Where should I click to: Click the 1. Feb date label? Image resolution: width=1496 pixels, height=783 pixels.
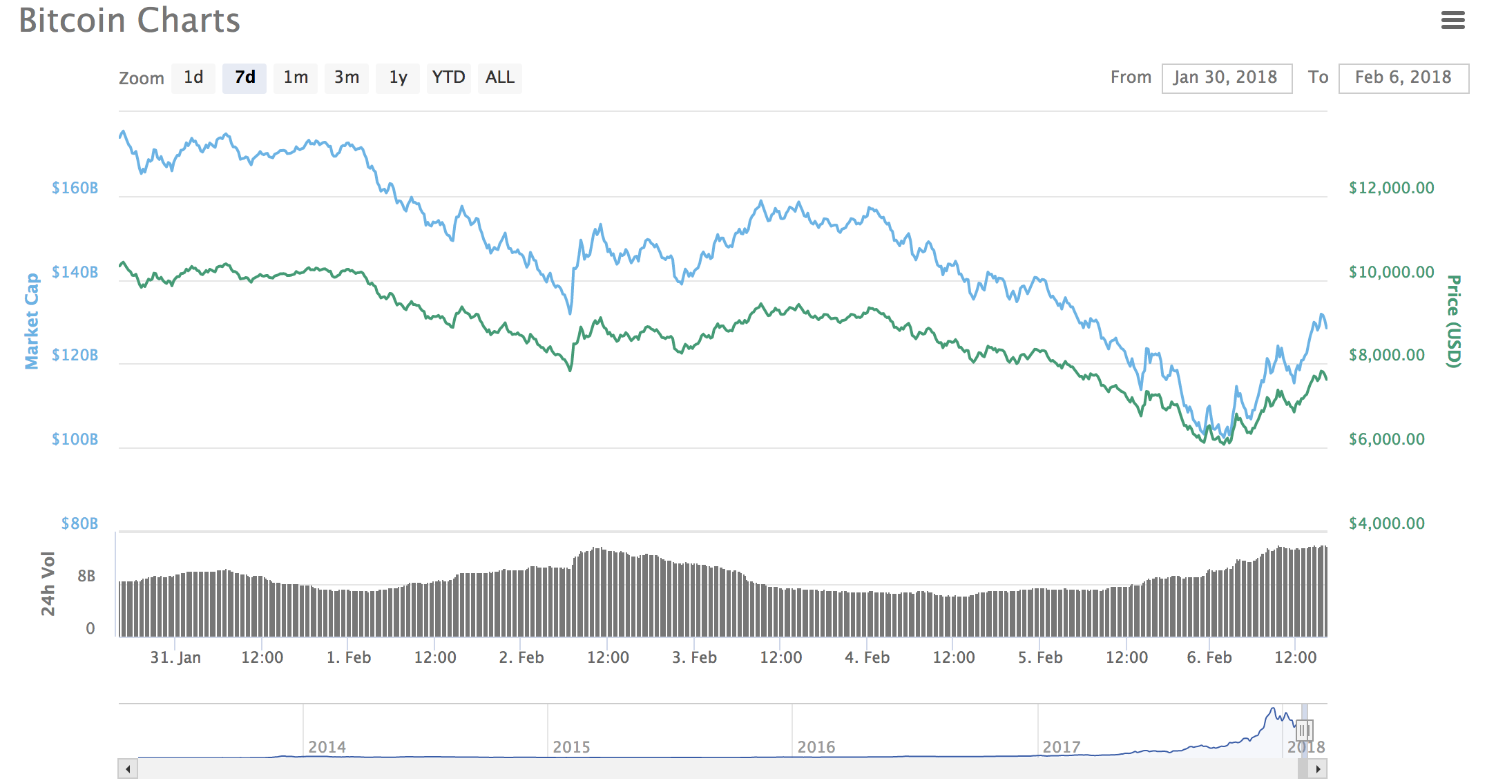[x=349, y=657]
